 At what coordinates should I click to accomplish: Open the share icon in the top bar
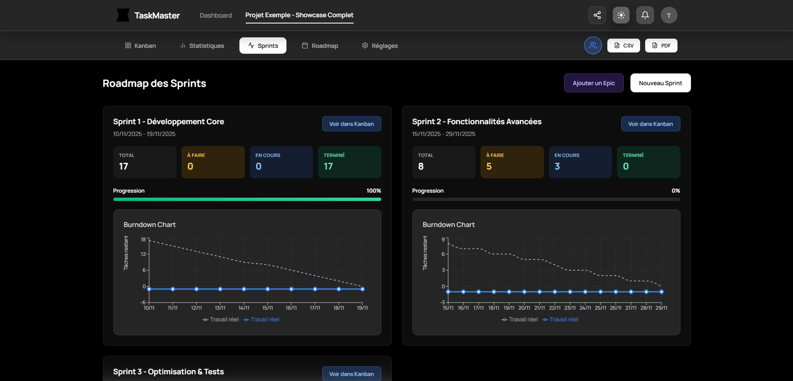(x=597, y=15)
